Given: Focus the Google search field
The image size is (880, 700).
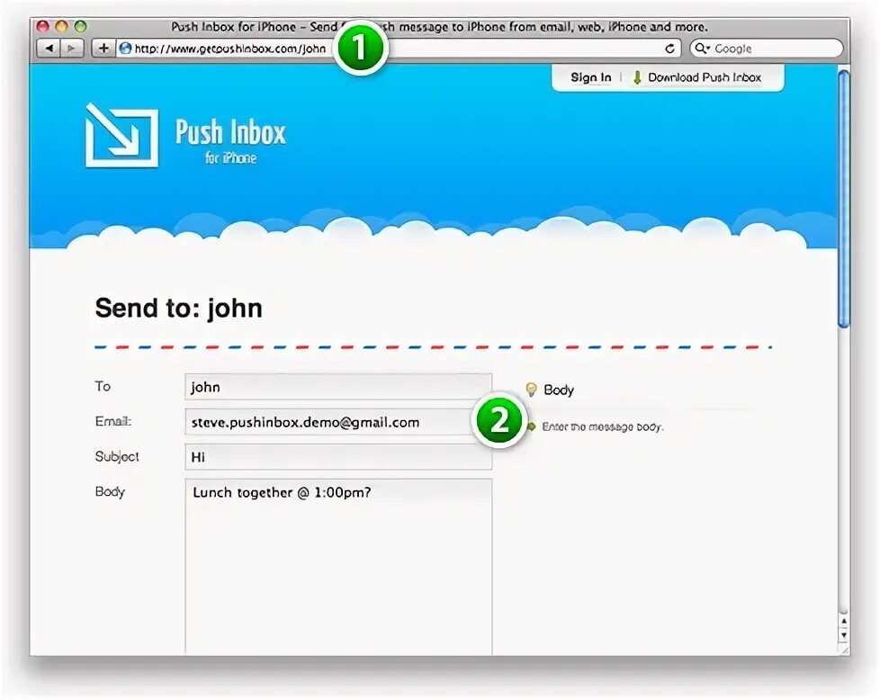Looking at the screenshot, I should pyautogui.click(x=767, y=49).
